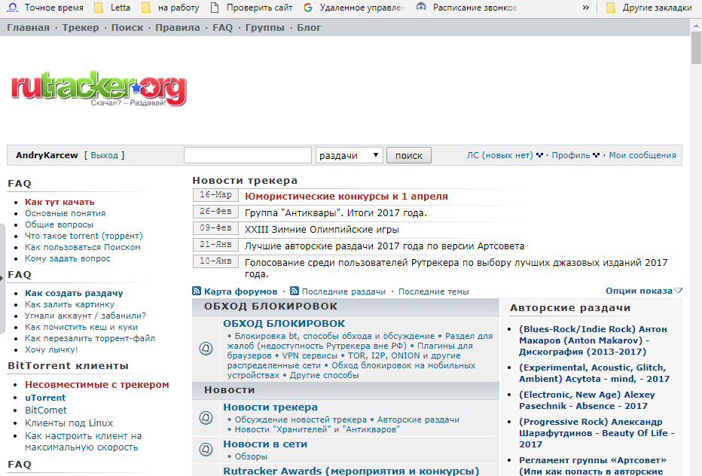The width and height of the screenshot is (702, 476).
Task: Open Кому задать вопрос link
Action: click(68, 258)
